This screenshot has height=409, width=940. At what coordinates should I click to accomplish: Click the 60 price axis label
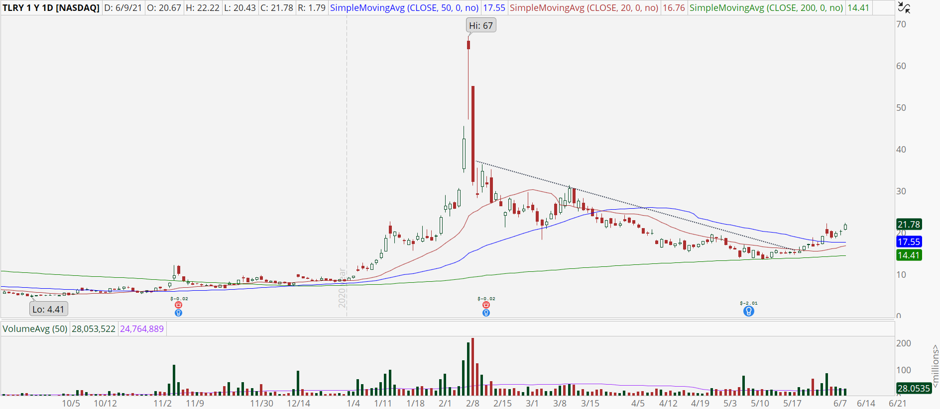(x=901, y=66)
